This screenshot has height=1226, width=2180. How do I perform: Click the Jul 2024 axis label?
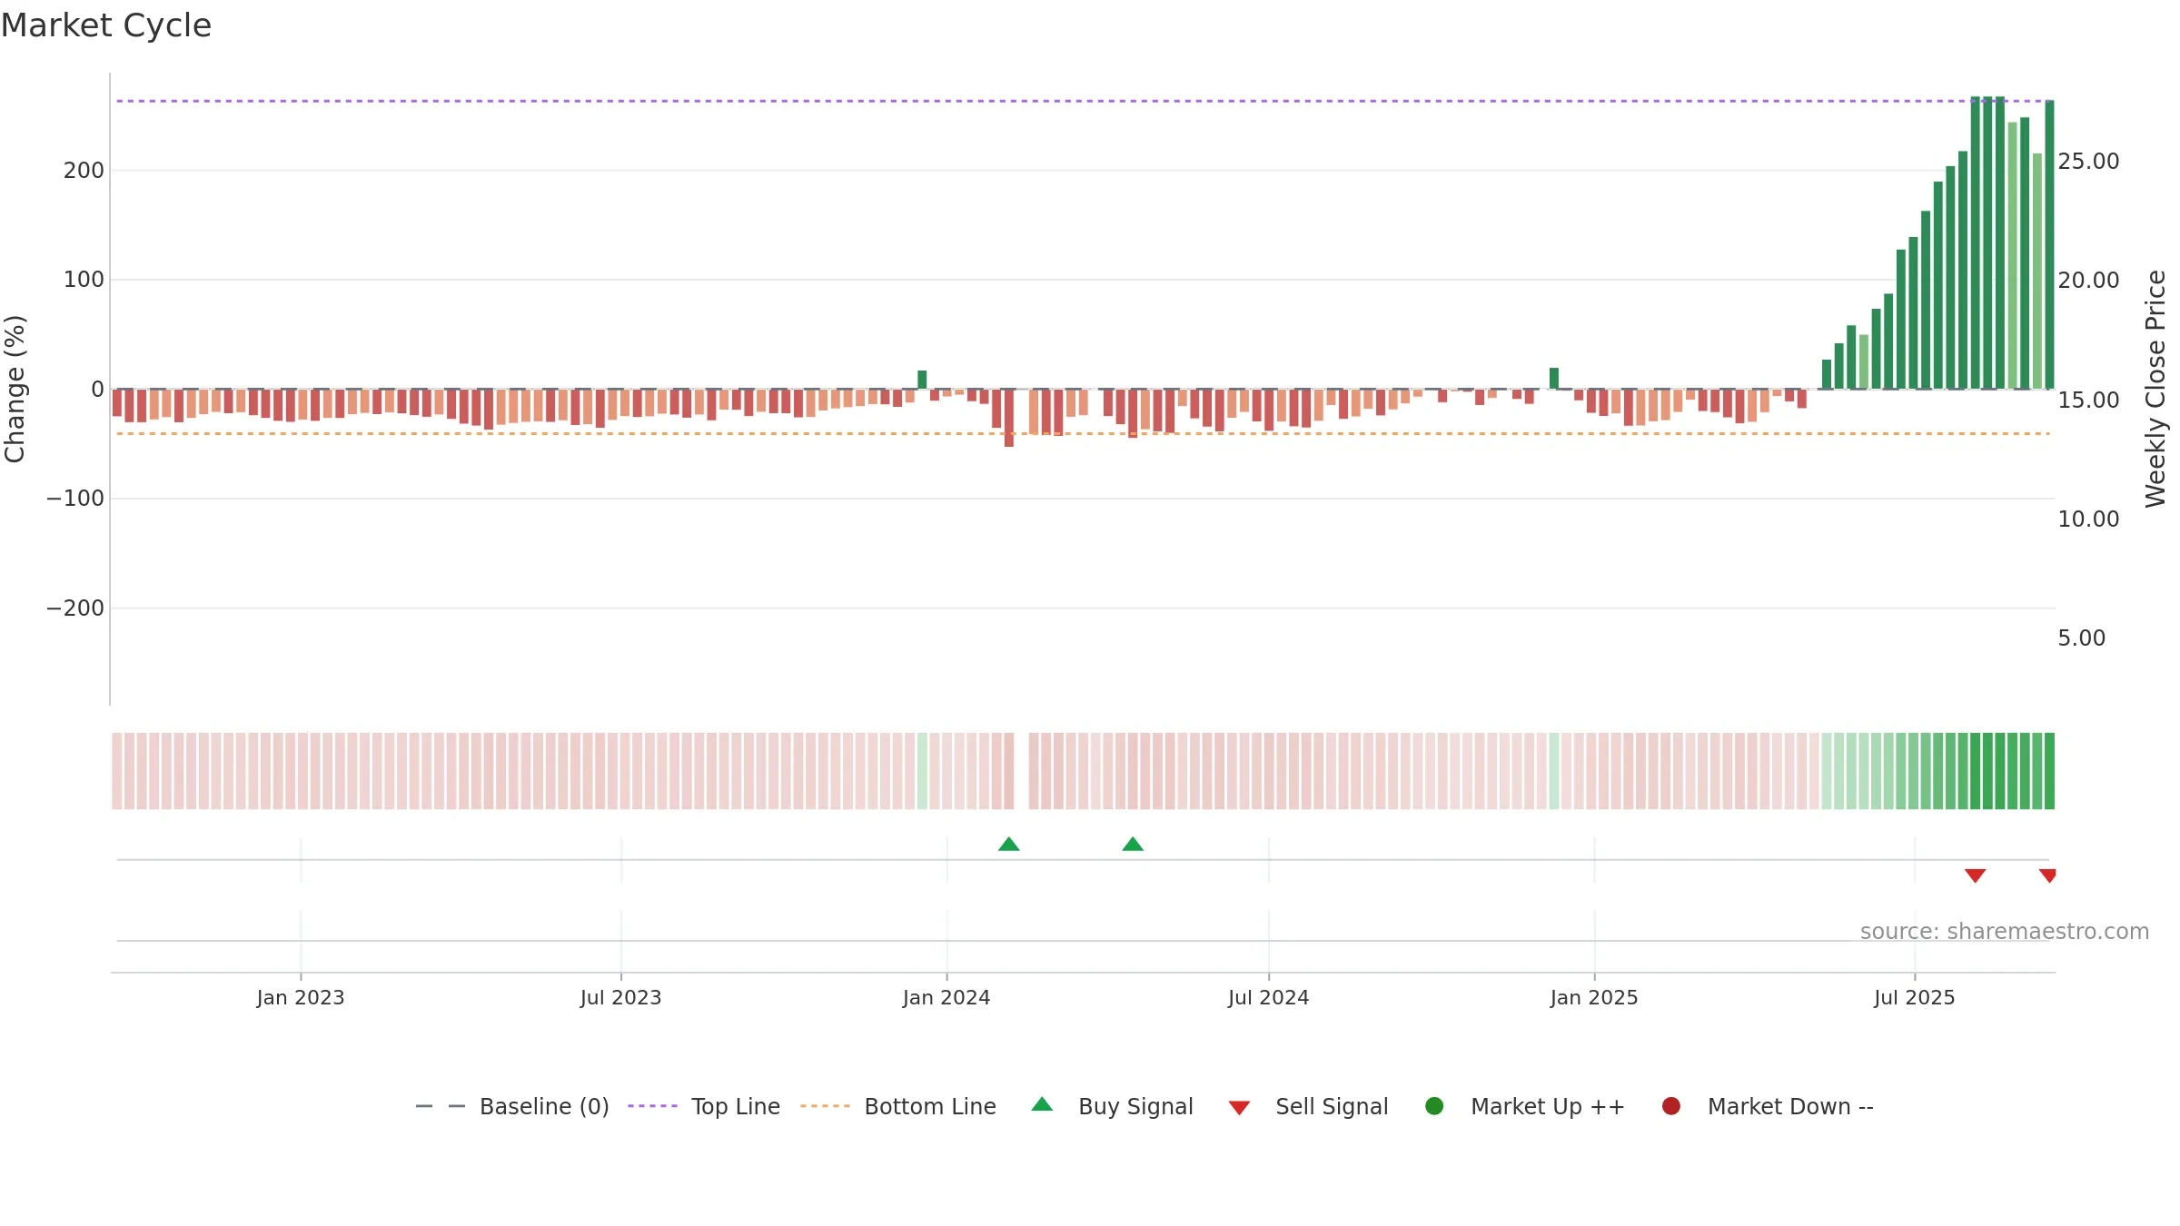[1269, 998]
